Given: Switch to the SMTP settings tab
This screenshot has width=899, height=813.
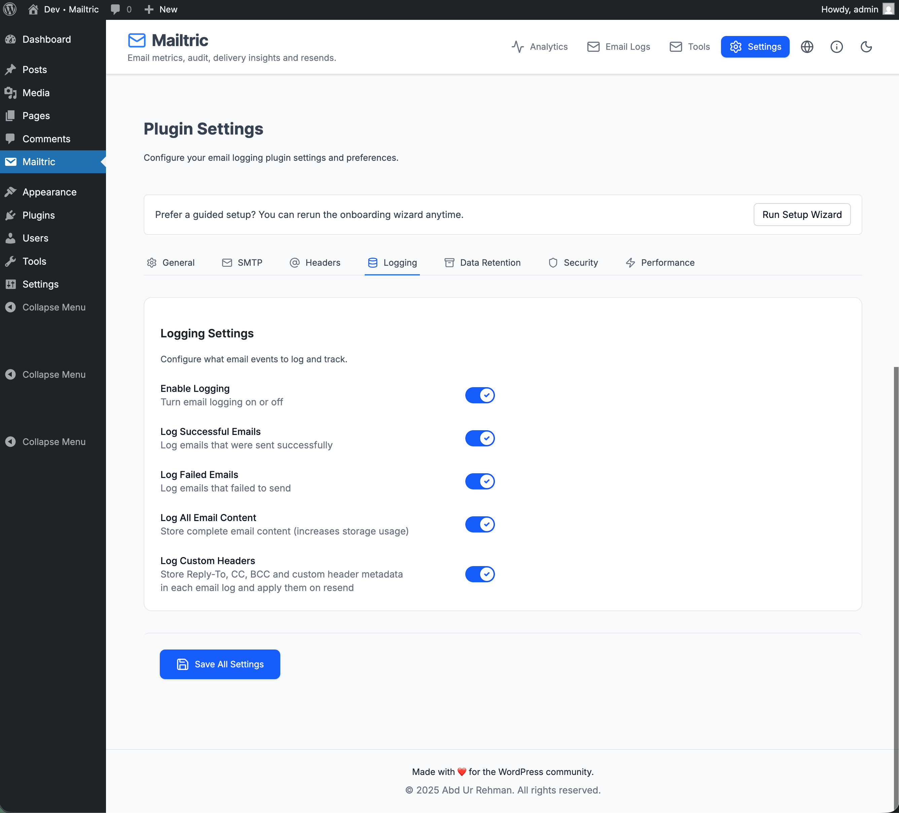Looking at the screenshot, I should point(242,262).
